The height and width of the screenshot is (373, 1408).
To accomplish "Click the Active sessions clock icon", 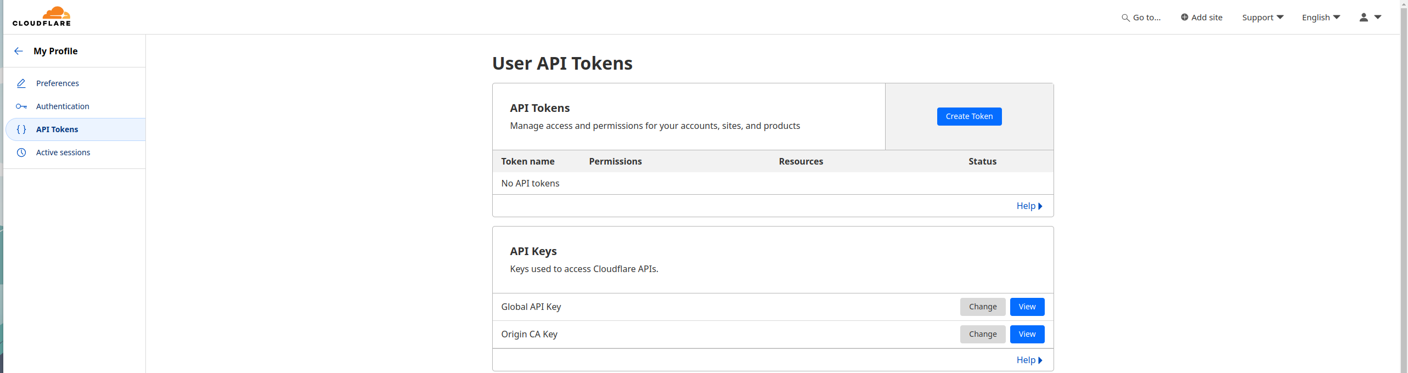I will point(21,152).
